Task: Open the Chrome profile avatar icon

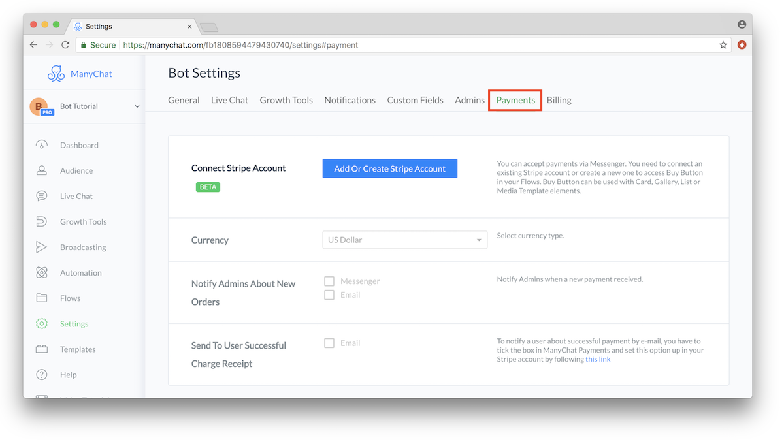Action: pyautogui.click(x=742, y=24)
